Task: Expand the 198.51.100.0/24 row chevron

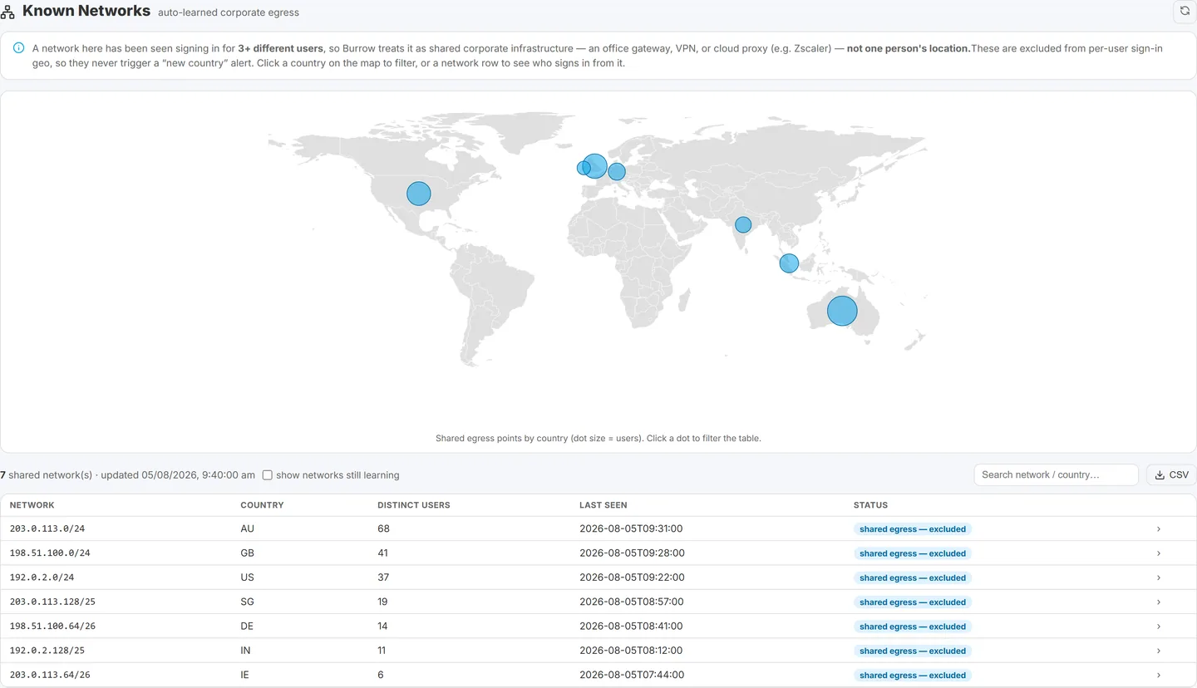Action: pyautogui.click(x=1159, y=553)
